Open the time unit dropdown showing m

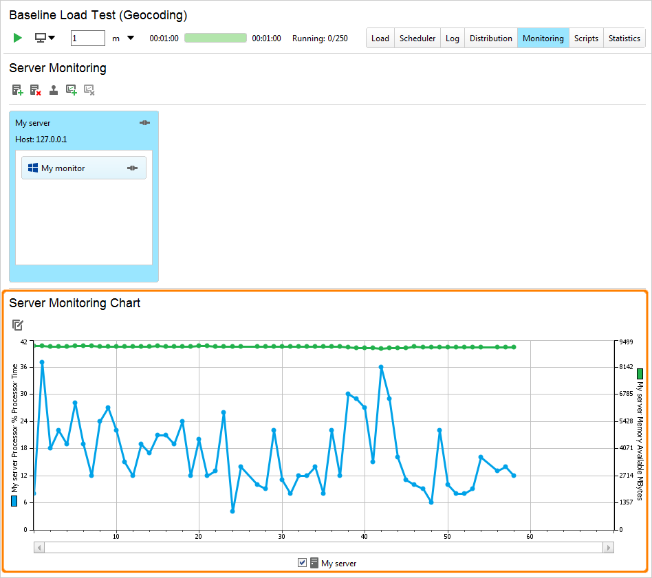[x=122, y=38]
